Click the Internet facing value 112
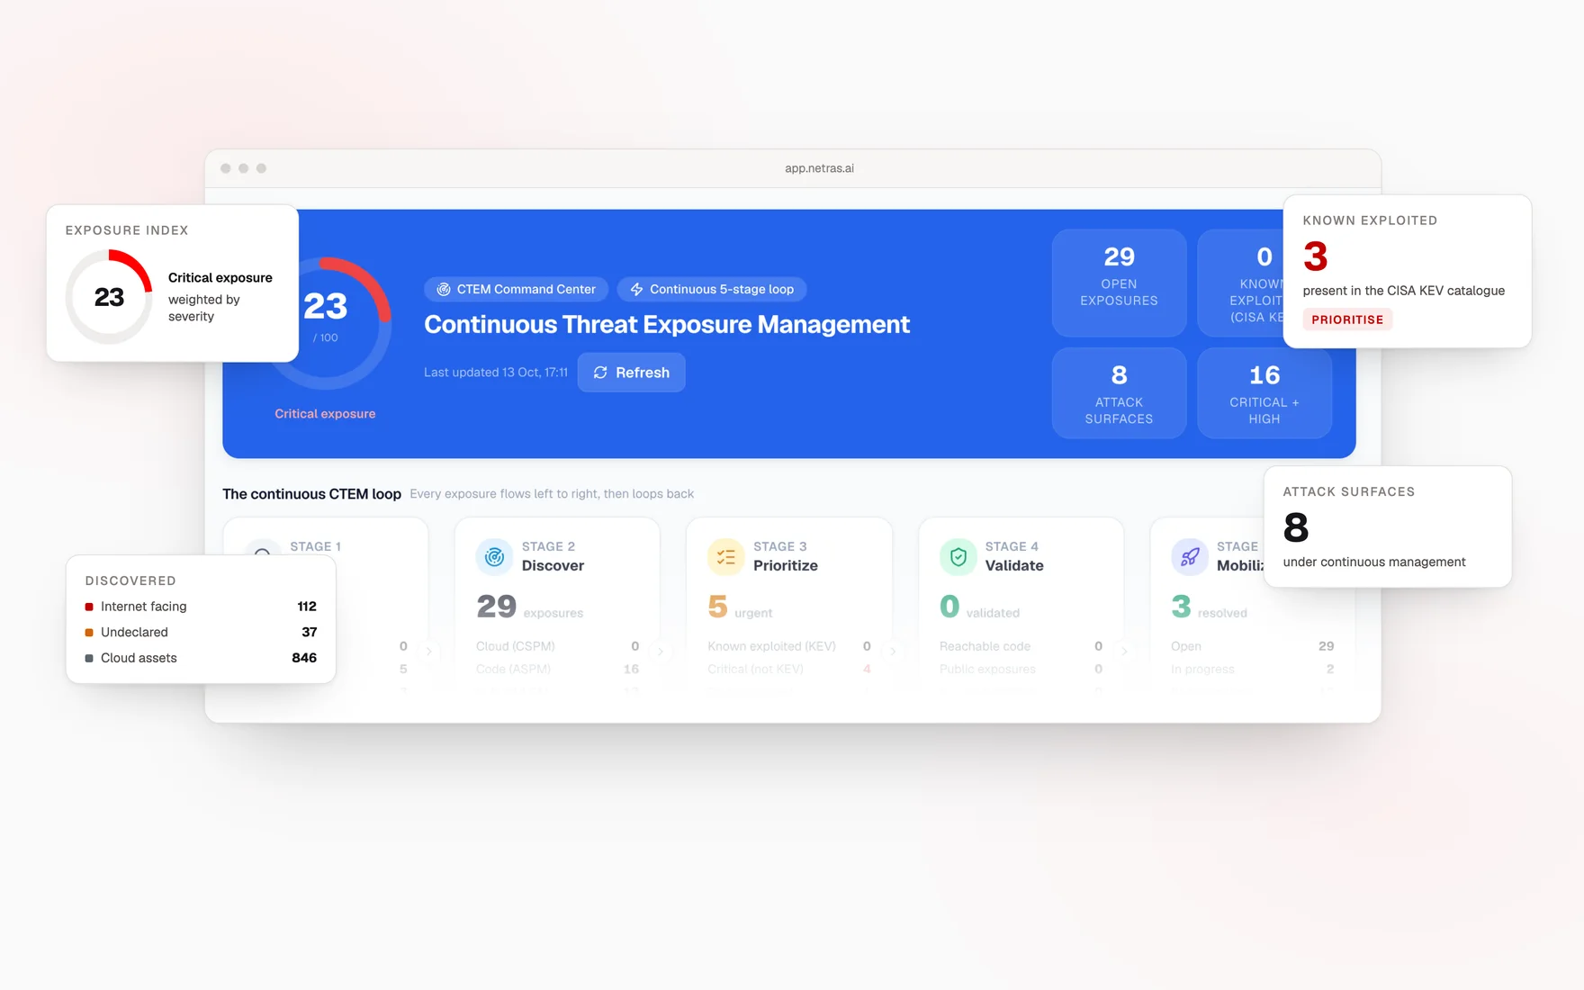The image size is (1584, 990). click(x=307, y=607)
